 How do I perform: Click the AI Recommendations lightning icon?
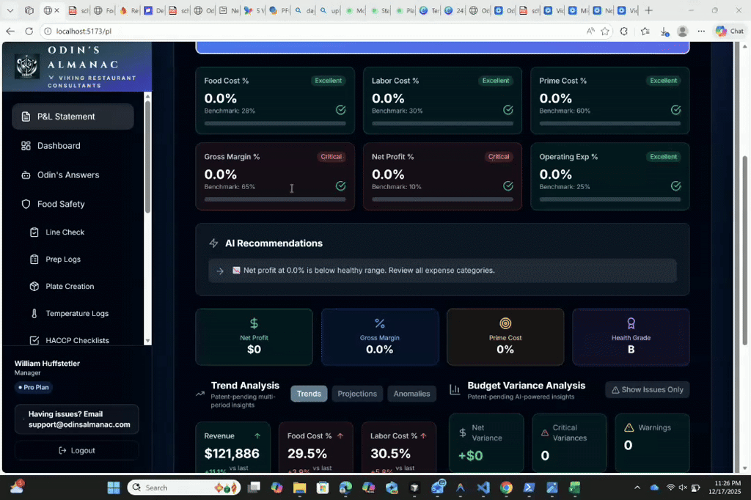(213, 243)
